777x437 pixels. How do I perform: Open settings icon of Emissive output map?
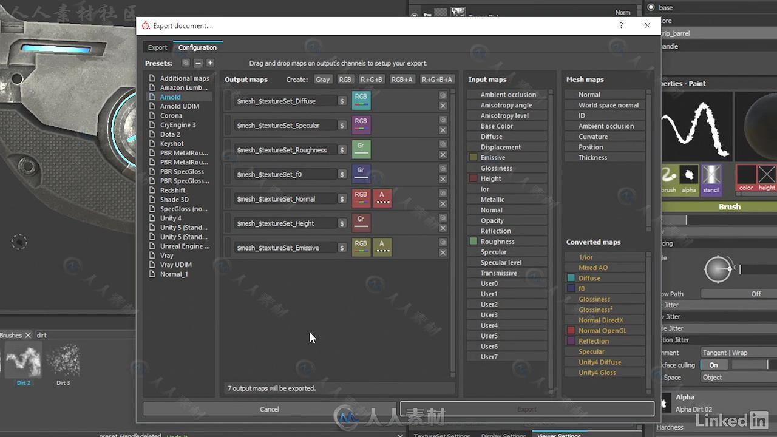pos(443,242)
